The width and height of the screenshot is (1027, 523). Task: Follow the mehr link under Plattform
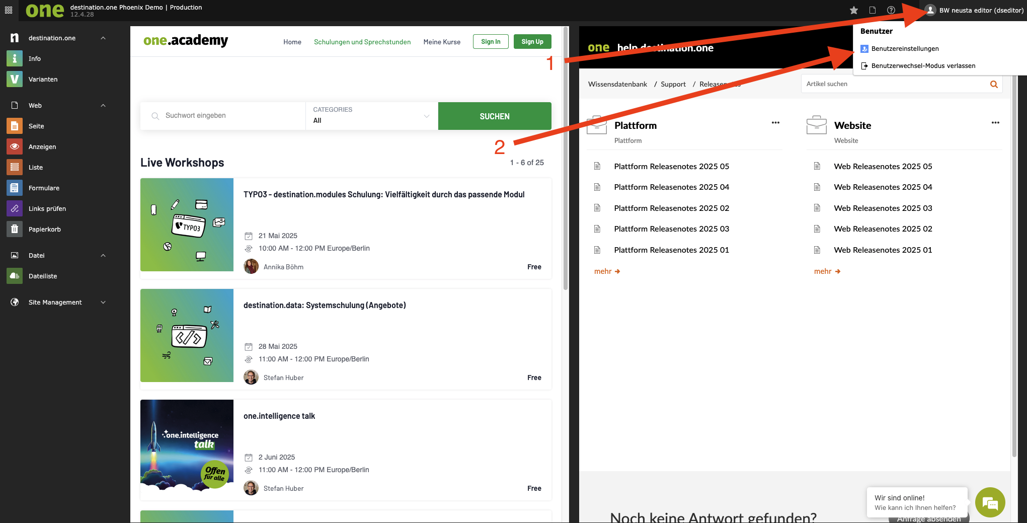(607, 271)
